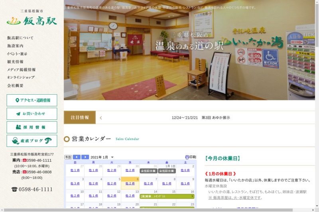Screen dimensions: 319x212
Task: Open お問い合わせ paper plane button
Action: pyautogui.click(x=32, y=114)
